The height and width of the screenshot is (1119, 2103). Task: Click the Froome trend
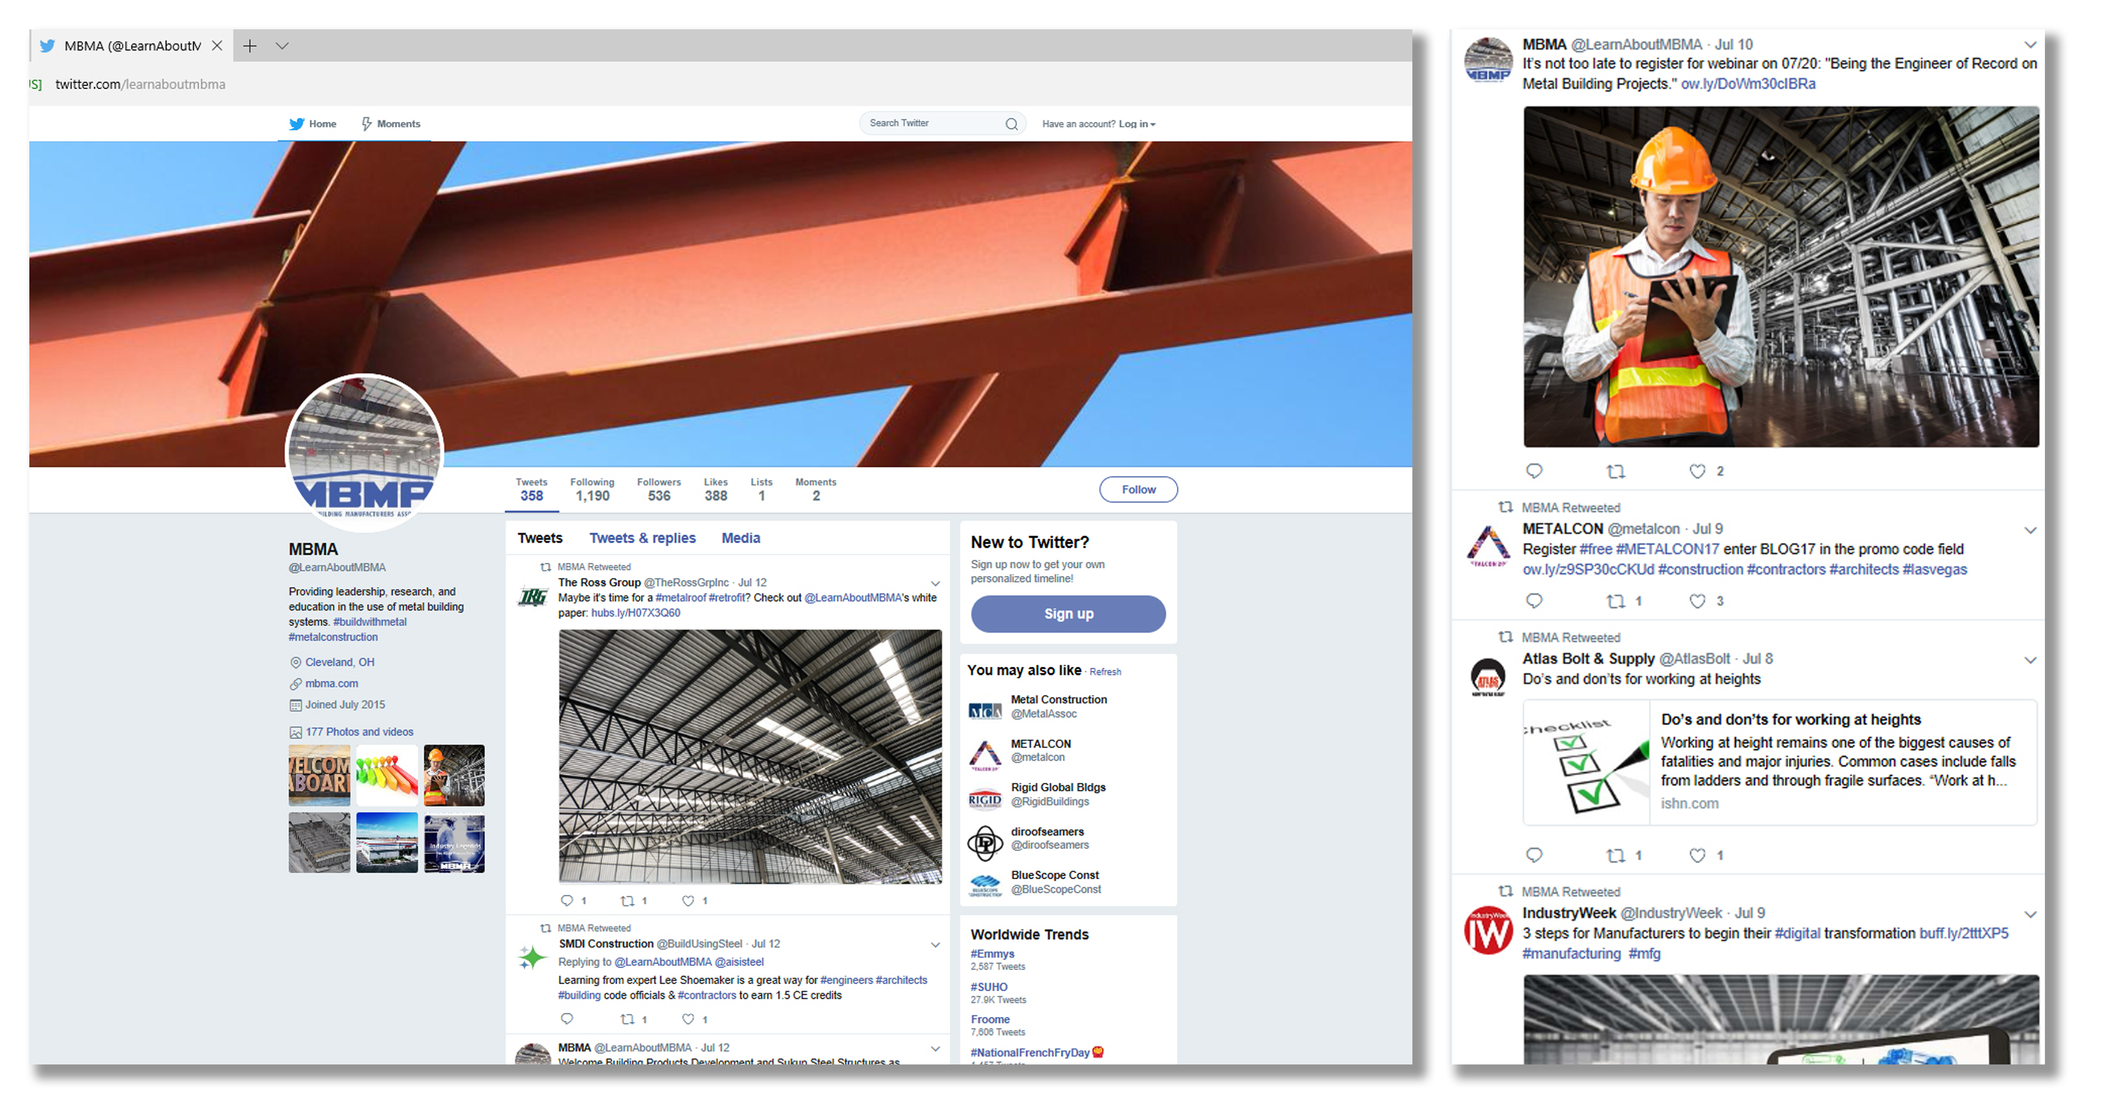coord(990,1019)
